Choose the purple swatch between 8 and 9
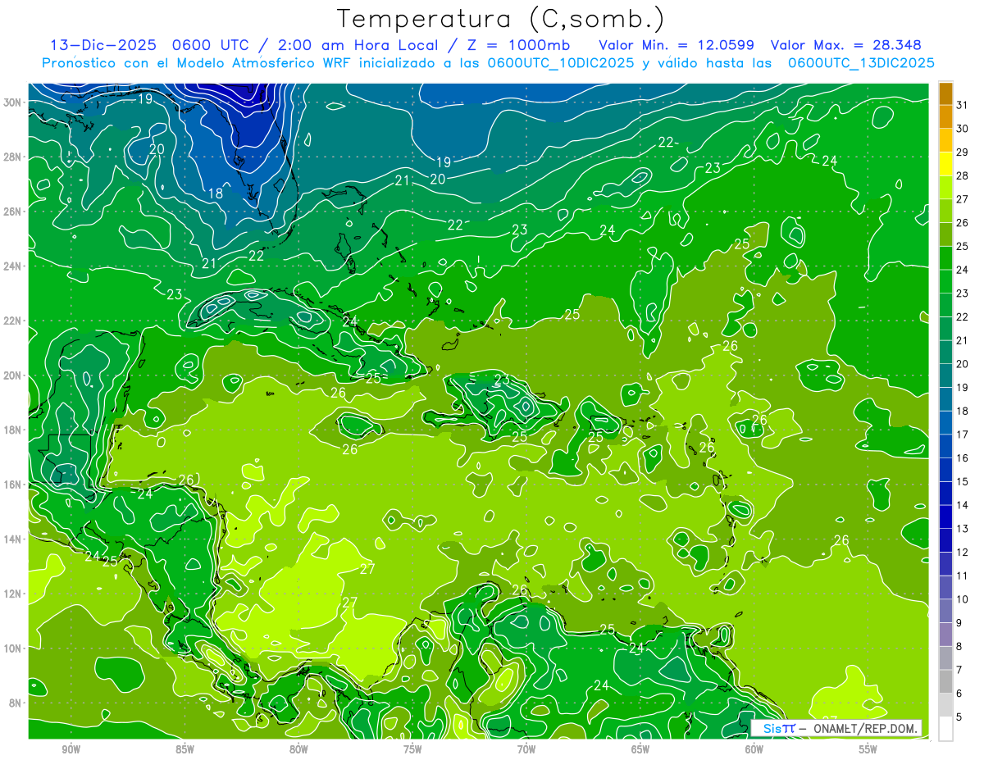The width and height of the screenshot is (984, 760). click(945, 634)
